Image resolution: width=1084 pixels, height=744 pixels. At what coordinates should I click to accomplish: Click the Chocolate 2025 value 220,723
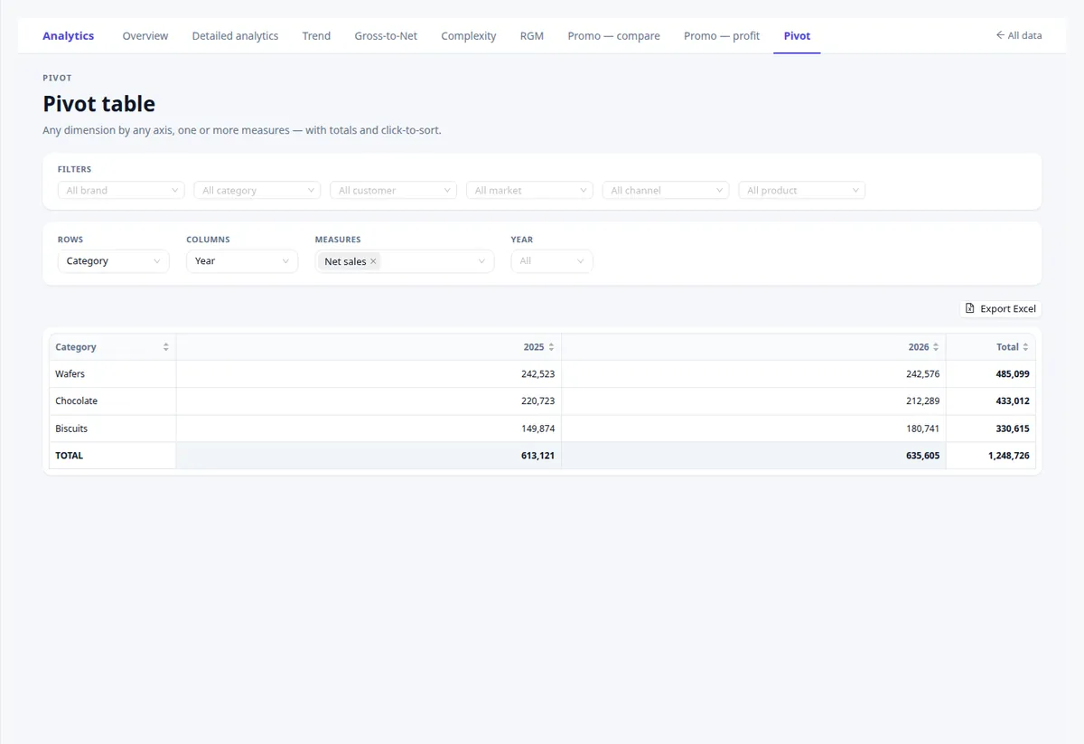[x=537, y=400]
